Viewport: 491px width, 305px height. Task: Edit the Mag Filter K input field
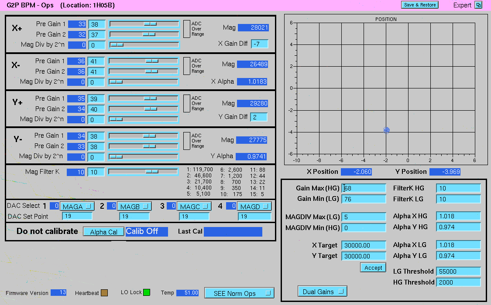coord(96,172)
